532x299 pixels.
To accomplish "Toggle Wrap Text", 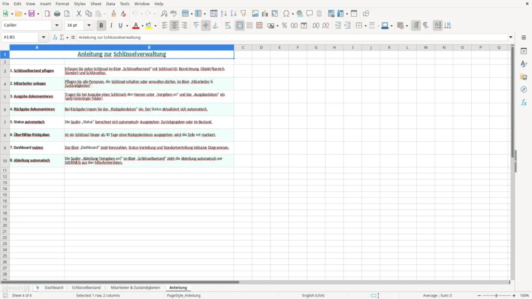I will [228, 25].
